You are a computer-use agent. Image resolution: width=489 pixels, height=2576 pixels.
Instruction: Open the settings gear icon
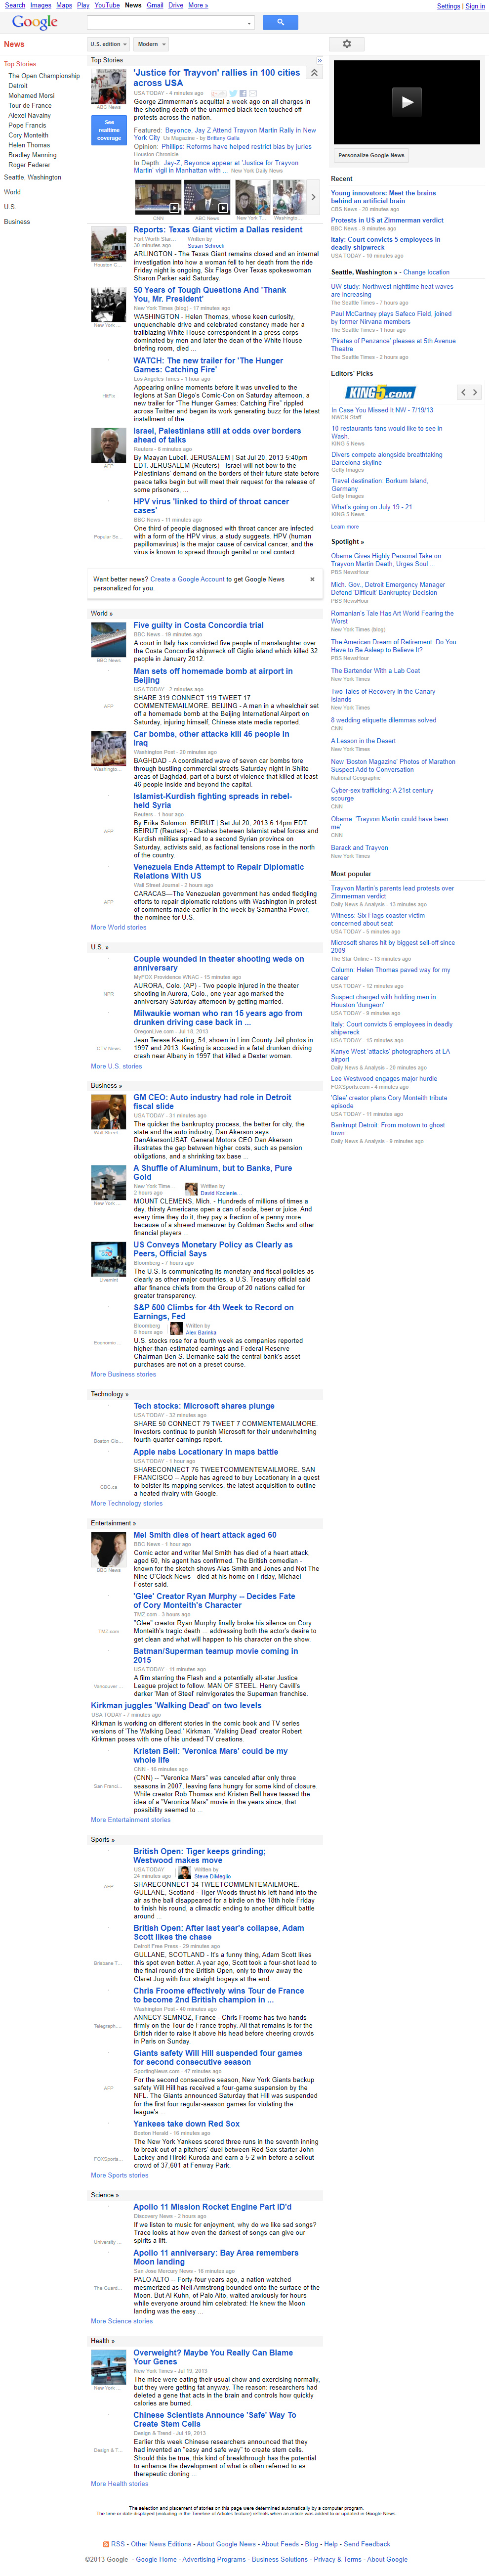[347, 44]
